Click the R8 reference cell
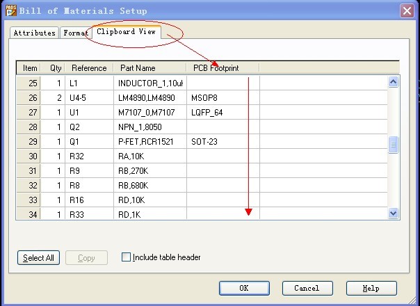The image size is (420, 306). (90, 185)
